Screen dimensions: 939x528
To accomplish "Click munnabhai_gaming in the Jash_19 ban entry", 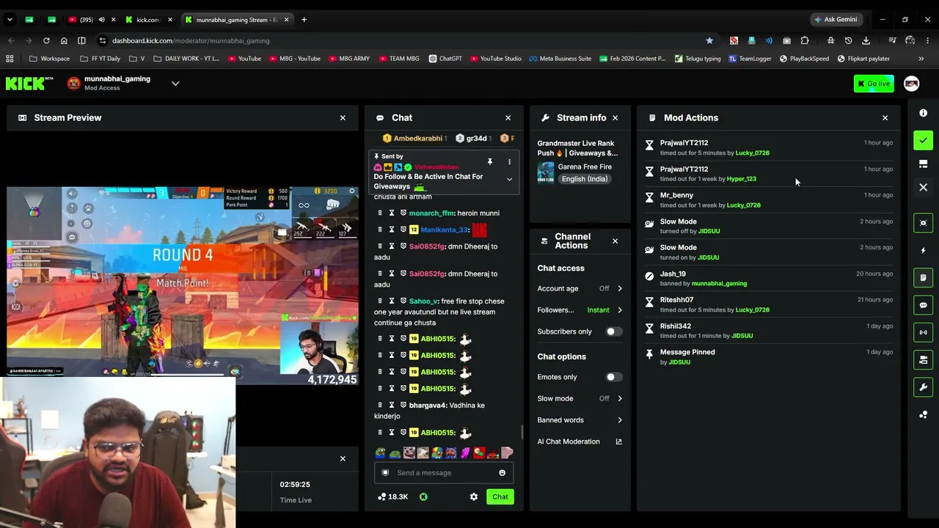I will pyautogui.click(x=719, y=284).
